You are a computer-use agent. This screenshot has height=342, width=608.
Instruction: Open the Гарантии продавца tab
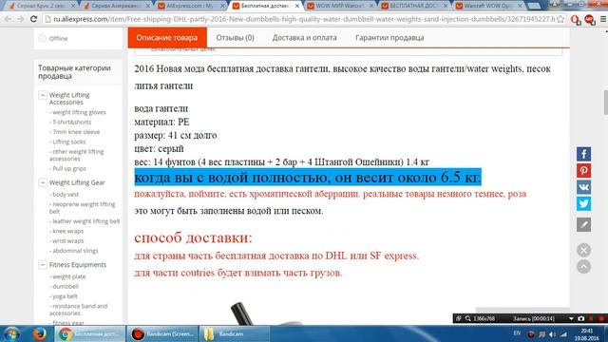[389, 38]
